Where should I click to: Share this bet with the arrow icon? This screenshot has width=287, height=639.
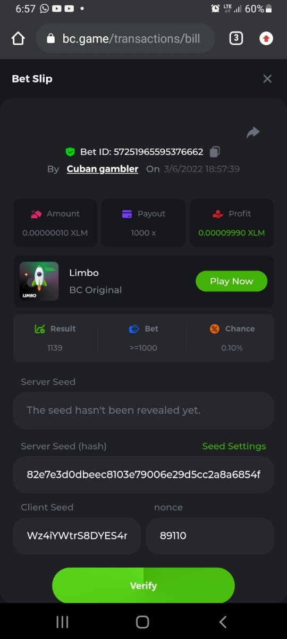coord(253,133)
